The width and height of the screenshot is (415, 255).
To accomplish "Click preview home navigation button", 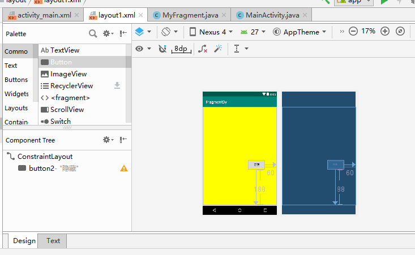I will coord(239,210).
